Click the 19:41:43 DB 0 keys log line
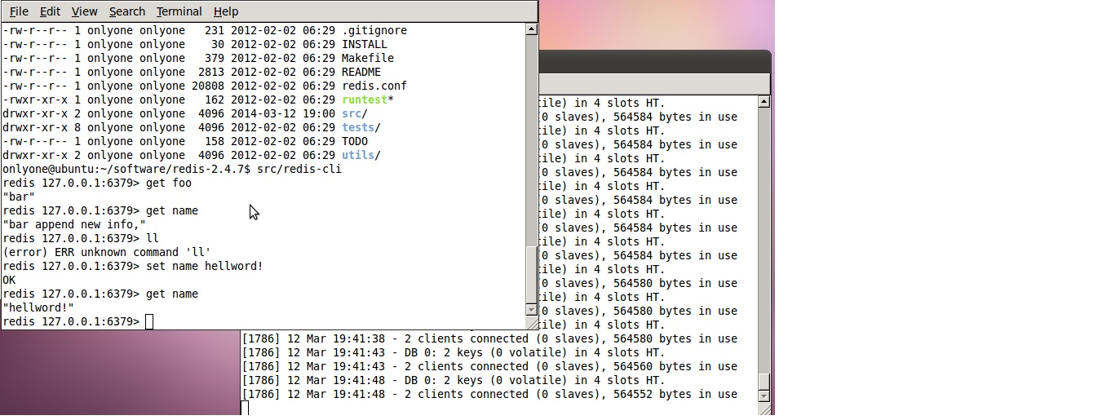The width and height of the screenshot is (1107, 420). (454, 352)
